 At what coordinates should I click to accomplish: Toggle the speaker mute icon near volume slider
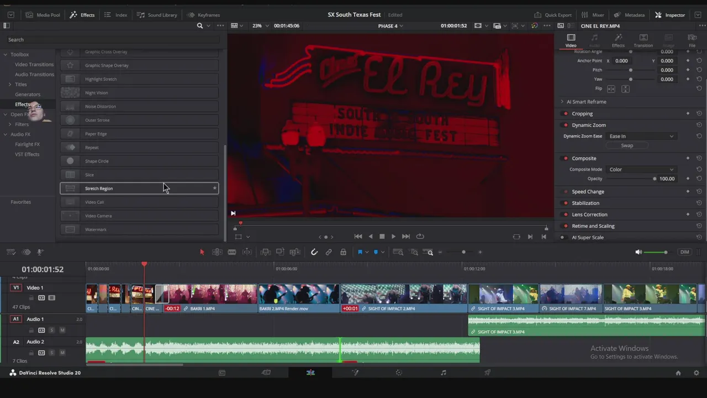(x=639, y=252)
